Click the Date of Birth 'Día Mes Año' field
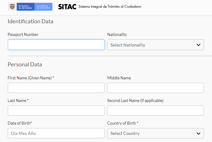 point(56,133)
